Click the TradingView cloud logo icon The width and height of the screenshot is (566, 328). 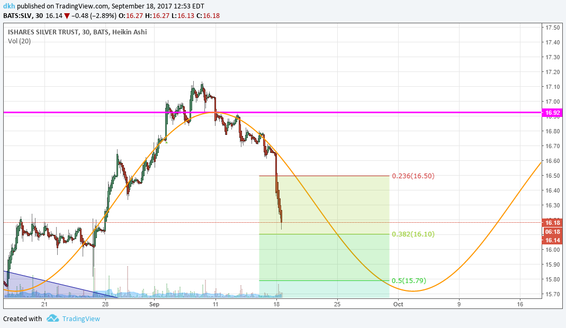(53, 318)
